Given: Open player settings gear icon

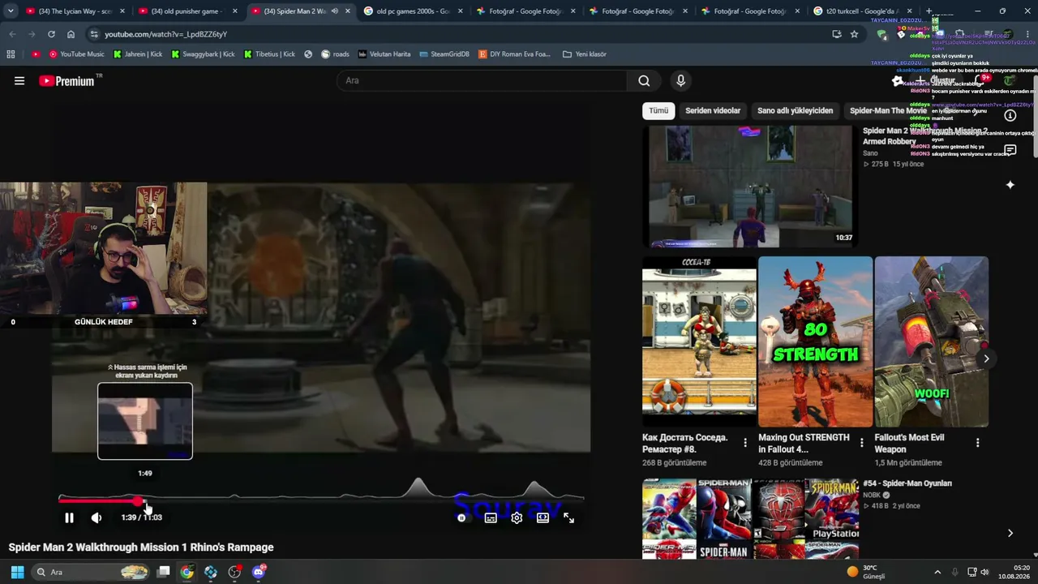Looking at the screenshot, I should click(517, 517).
